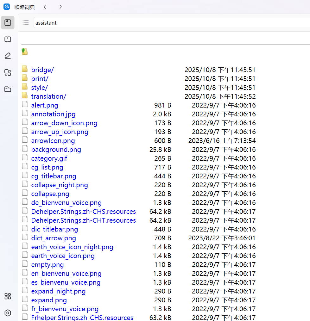Image resolution: width=310 pixels, height=321 pixels.
Task: Toggle the list menu next to search
Action: pos(26,22)
